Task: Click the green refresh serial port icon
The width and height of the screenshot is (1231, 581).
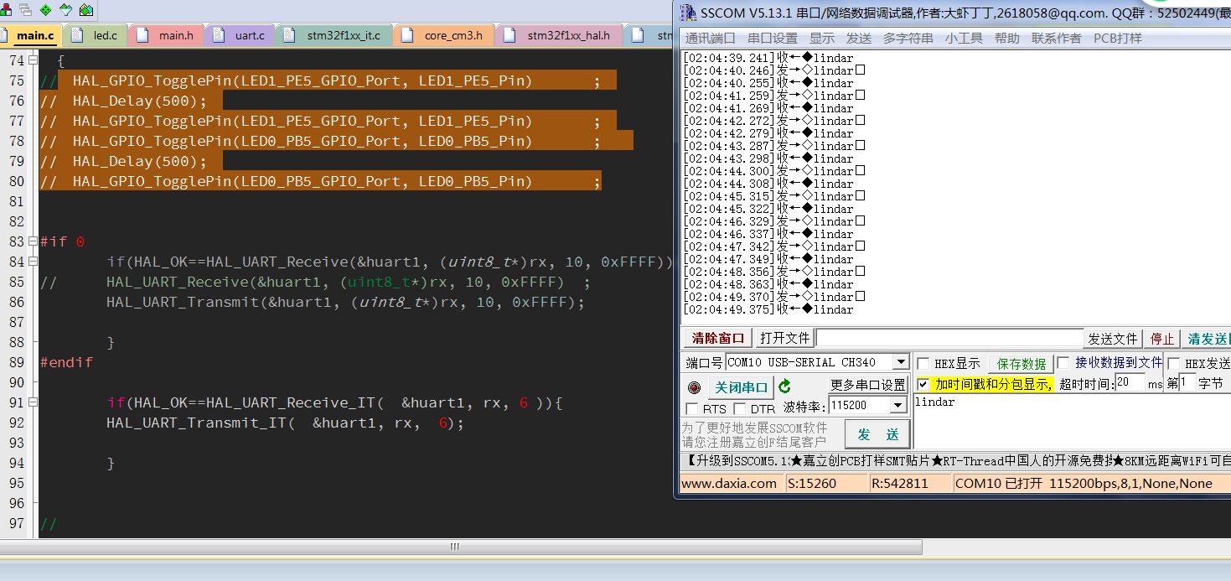Action: click(x=784, y=386)
